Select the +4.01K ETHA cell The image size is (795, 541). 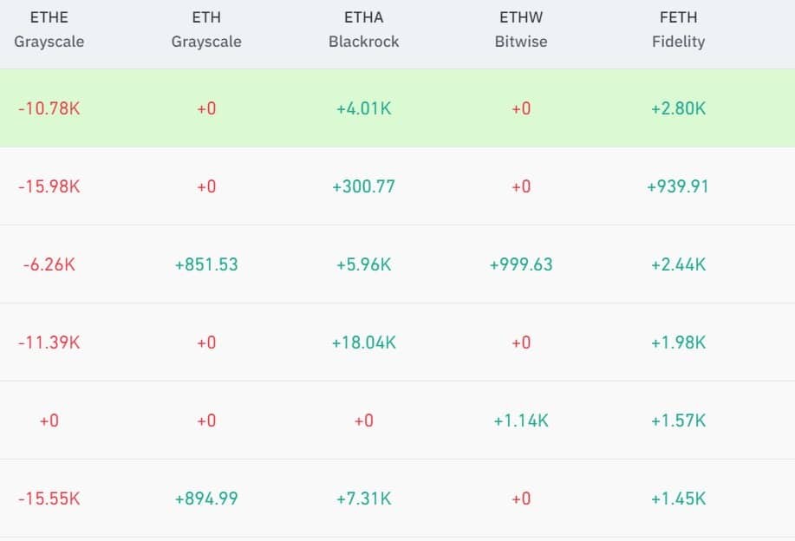[364, 109]
